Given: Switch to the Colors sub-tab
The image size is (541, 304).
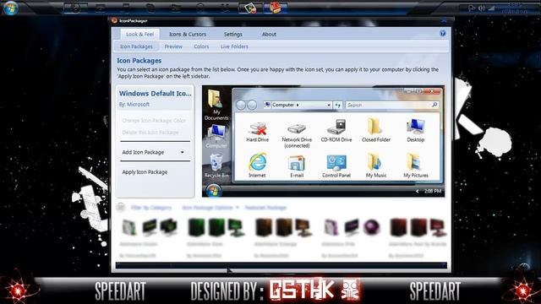Looking at the screenshot, I should [x=201, y=46].
